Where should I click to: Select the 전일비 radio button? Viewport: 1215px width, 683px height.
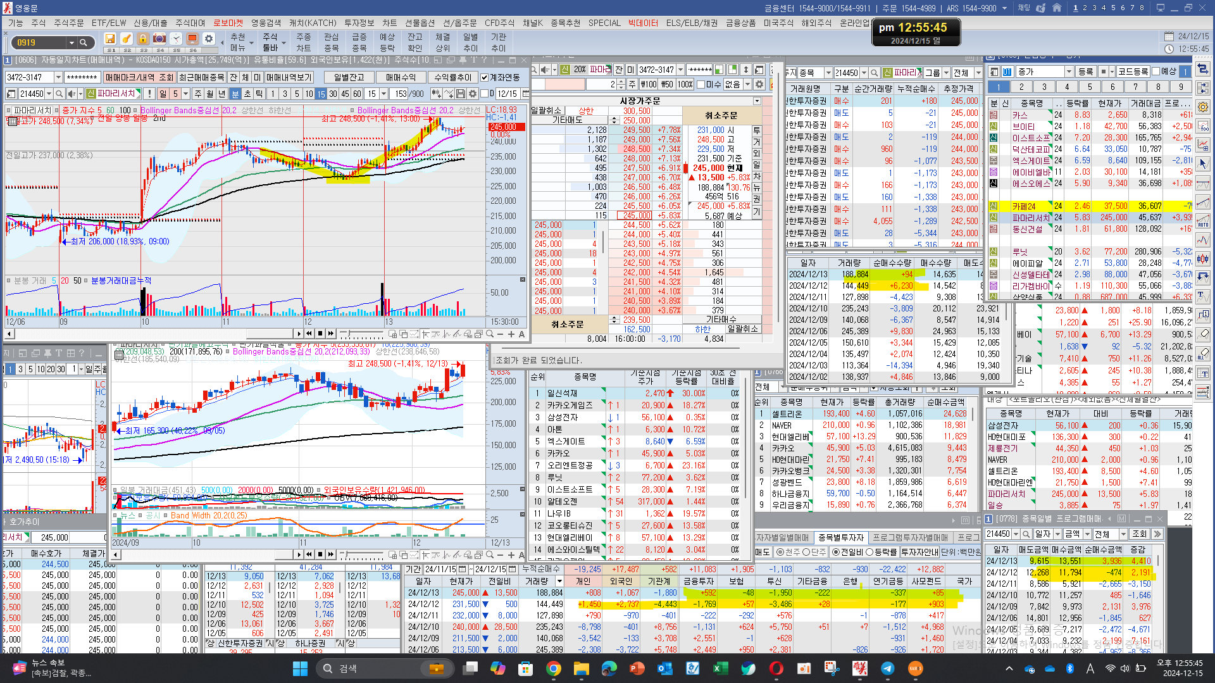[x=835, y=552]
